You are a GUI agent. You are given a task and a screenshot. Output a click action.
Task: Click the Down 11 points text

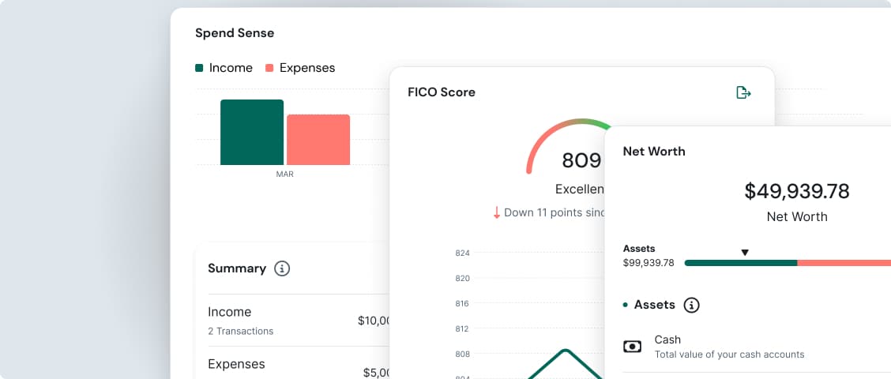(x=555, y=212)
